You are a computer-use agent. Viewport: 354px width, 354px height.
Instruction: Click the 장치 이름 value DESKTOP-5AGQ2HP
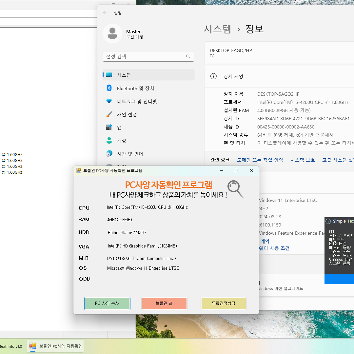[278, 94]
